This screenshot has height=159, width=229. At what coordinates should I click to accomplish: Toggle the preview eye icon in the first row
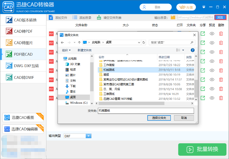click(x=212, y=34)
